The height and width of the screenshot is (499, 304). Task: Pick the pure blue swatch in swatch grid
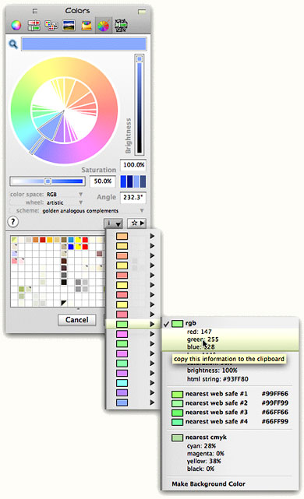(71, 247)
